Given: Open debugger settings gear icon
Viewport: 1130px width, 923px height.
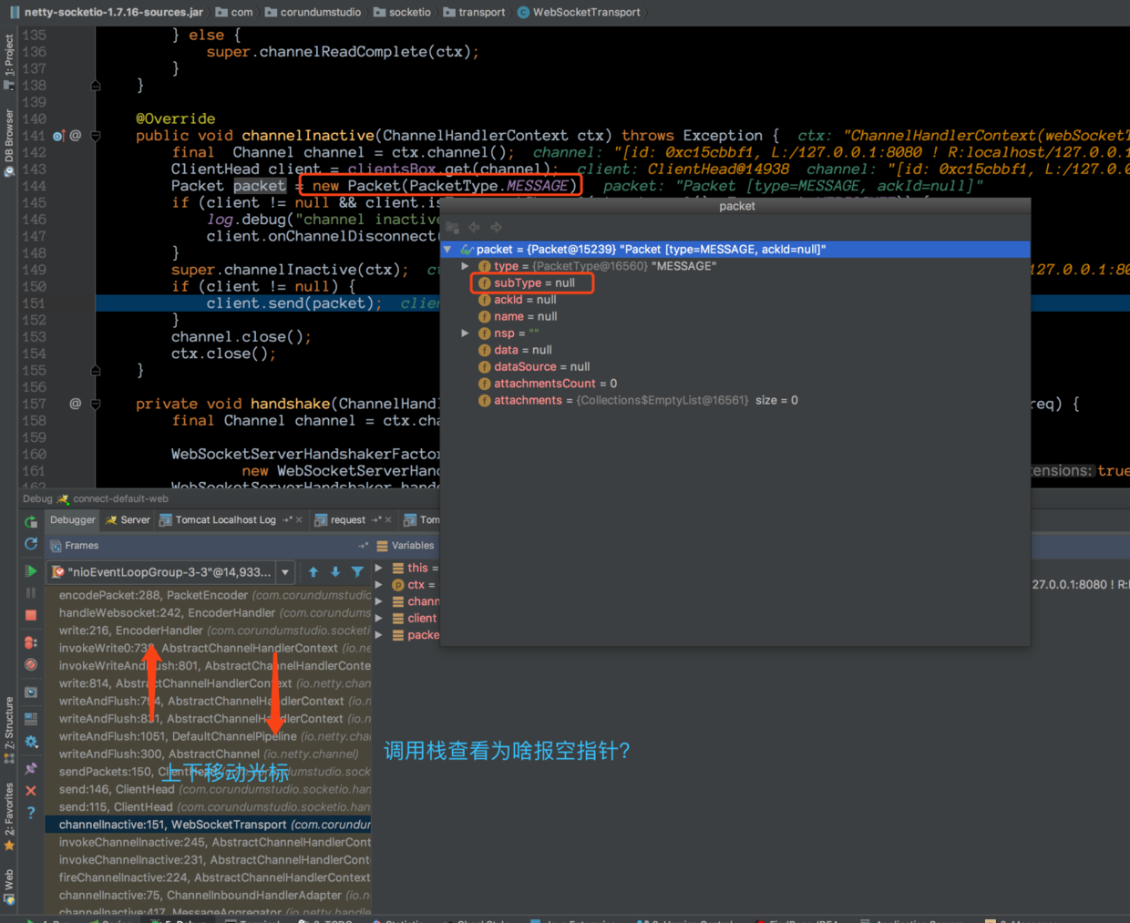Looking at the screenshot, I should click(x=31, y=742).
